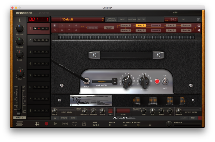Click the INFO button
The width and height of the screenshot is (215, 142).
[x=73, y=118]
